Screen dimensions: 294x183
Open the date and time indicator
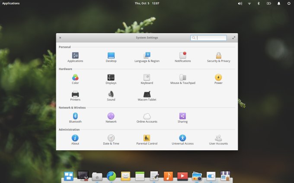click(x=147, y=3)
